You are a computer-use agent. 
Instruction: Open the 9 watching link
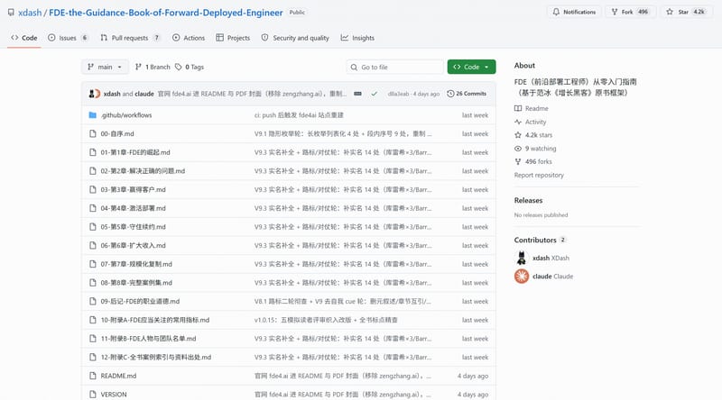[535, 148]
